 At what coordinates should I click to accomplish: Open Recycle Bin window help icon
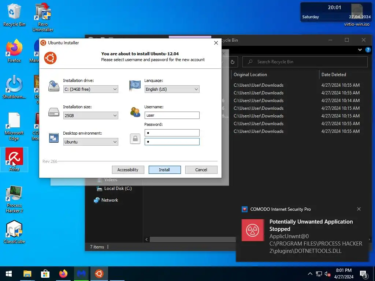pos(368,50)
